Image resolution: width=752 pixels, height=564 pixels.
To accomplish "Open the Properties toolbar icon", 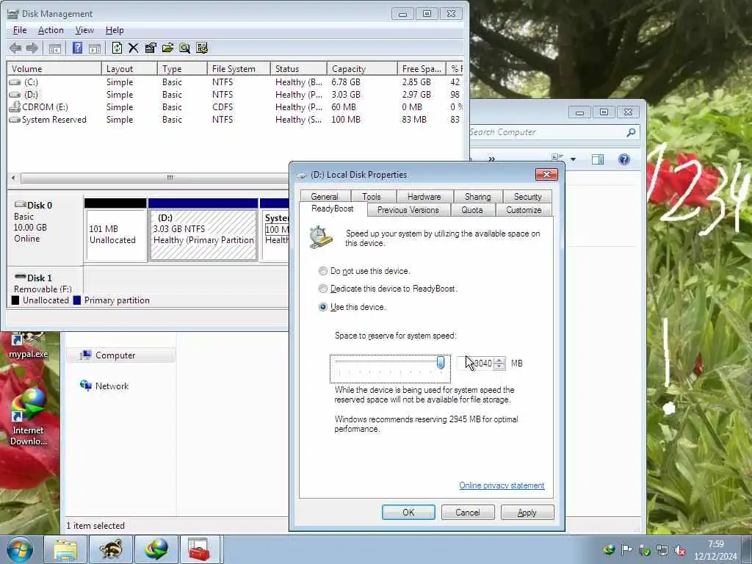I will pos(150,48).
